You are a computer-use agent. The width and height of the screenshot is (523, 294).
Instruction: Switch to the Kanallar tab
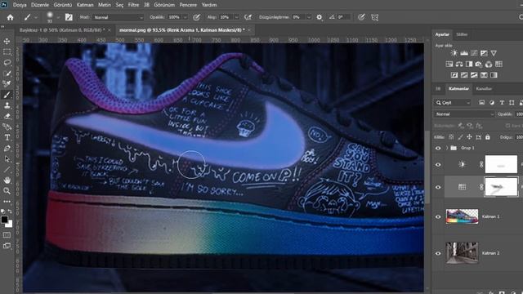(484, 89)
